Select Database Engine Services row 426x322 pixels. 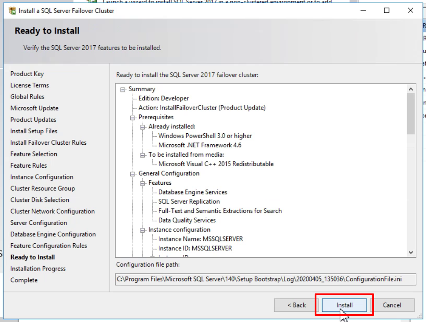(x=193, y=192)
